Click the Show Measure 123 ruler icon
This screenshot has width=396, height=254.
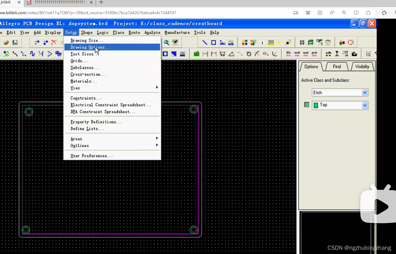point(271,43)
